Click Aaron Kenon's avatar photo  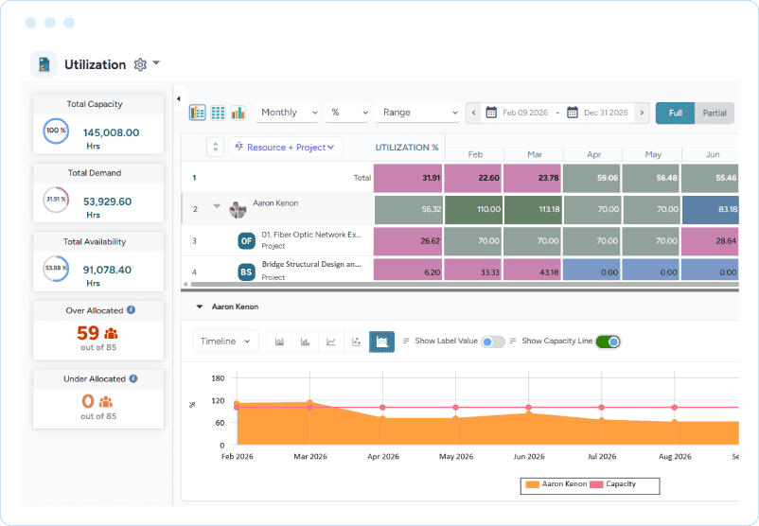(x=238, y=209)
